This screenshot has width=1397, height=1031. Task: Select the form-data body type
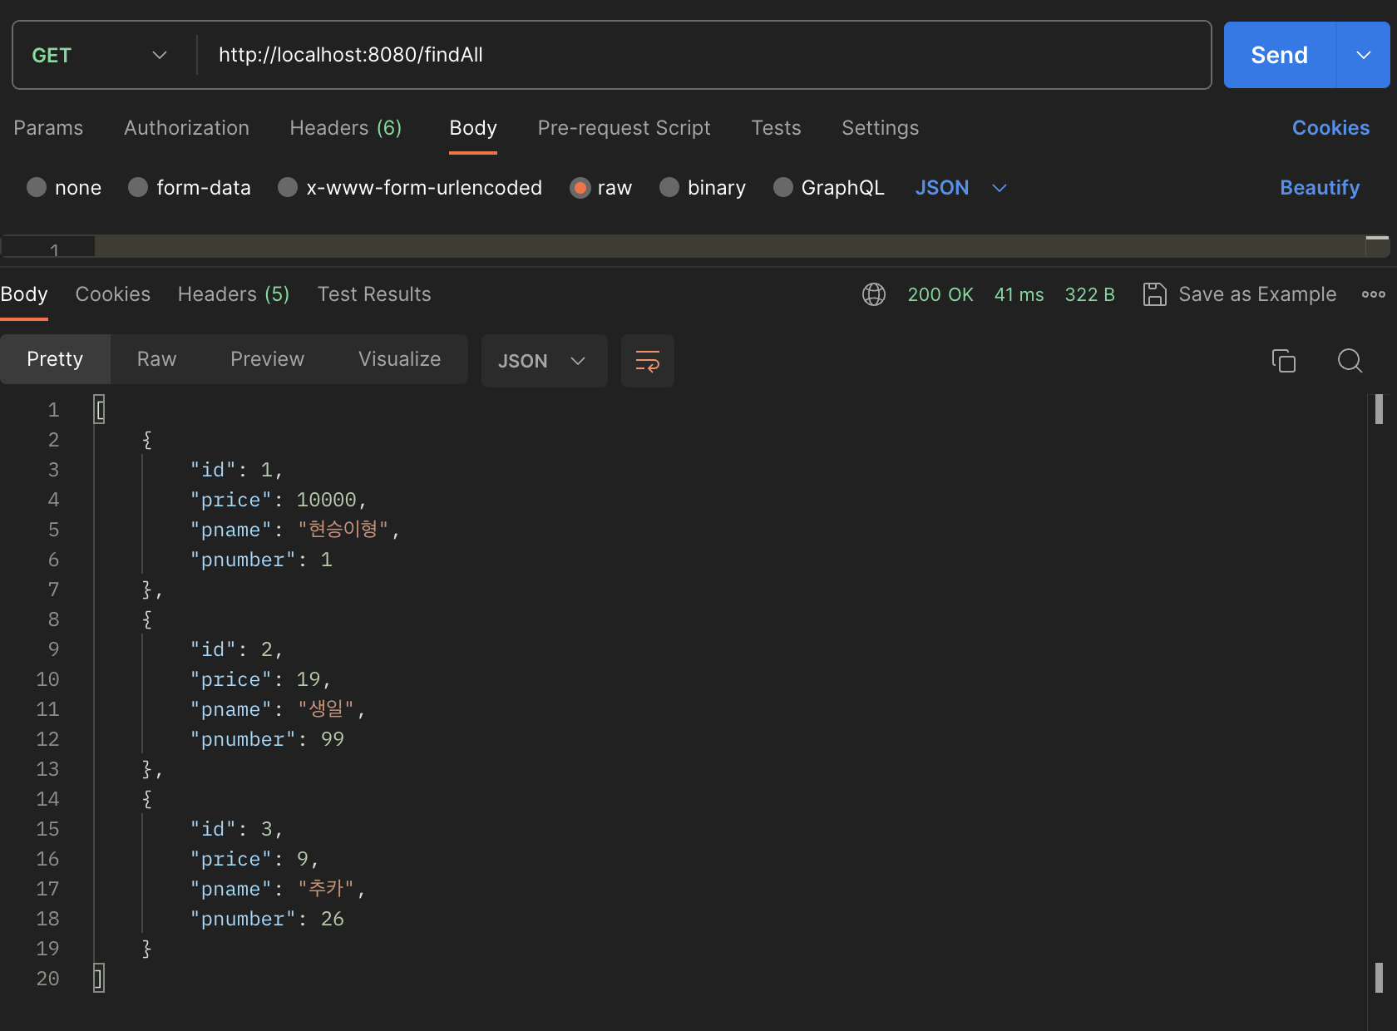click(x=190, y=187)
